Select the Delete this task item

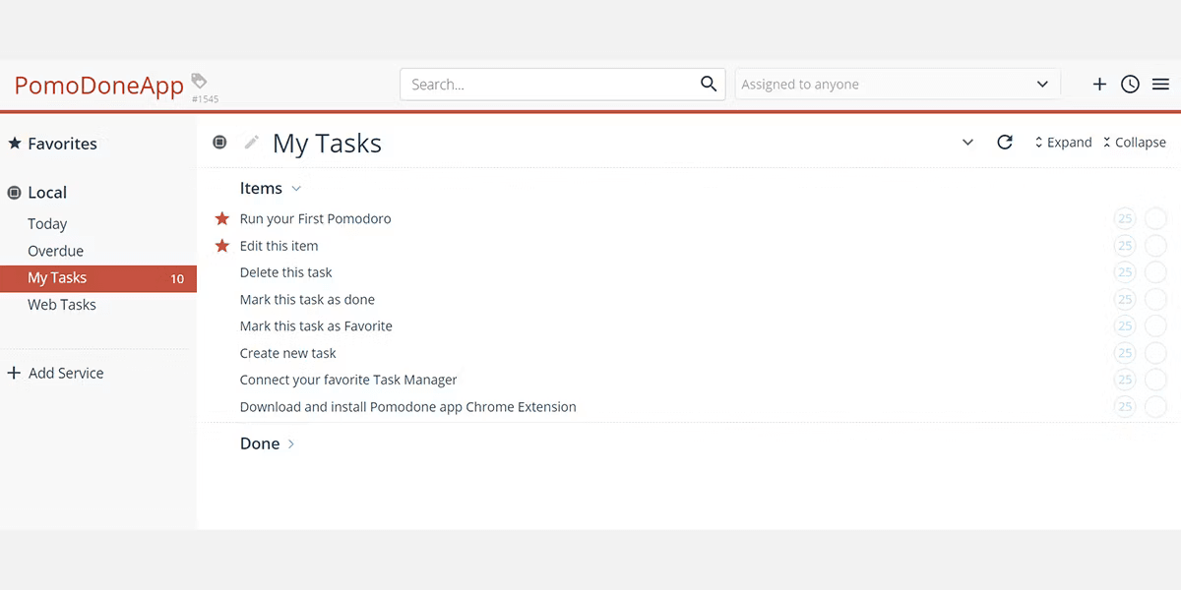coord(285,272)
